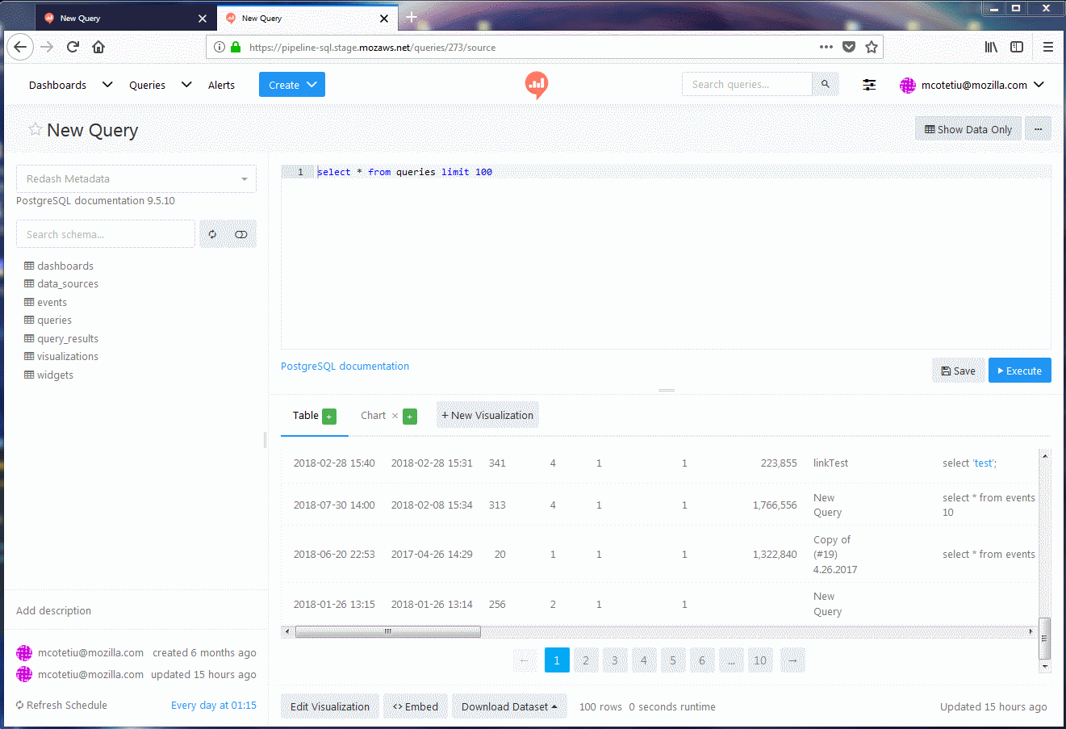Open the Alerts page
This screenshot has width=1066, height=729.
(221, 84)
